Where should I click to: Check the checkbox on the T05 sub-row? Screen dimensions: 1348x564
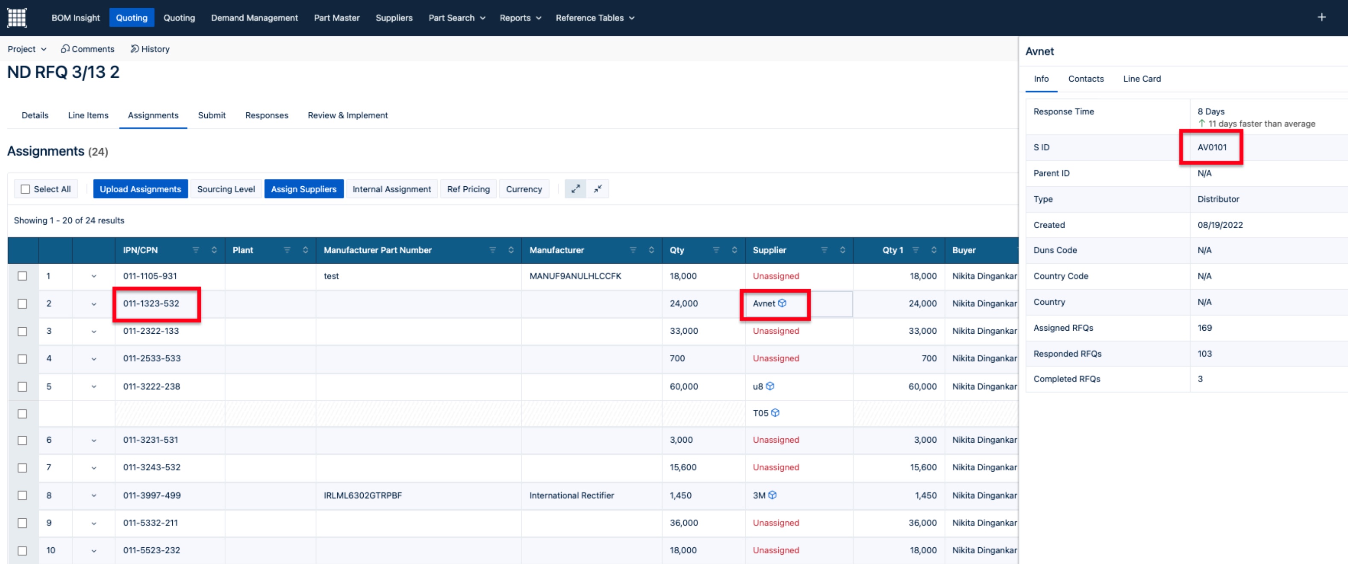(x=22, y=414)
